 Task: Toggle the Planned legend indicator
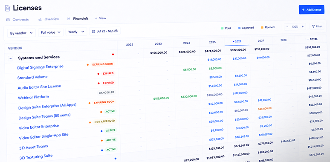[262, 28]
